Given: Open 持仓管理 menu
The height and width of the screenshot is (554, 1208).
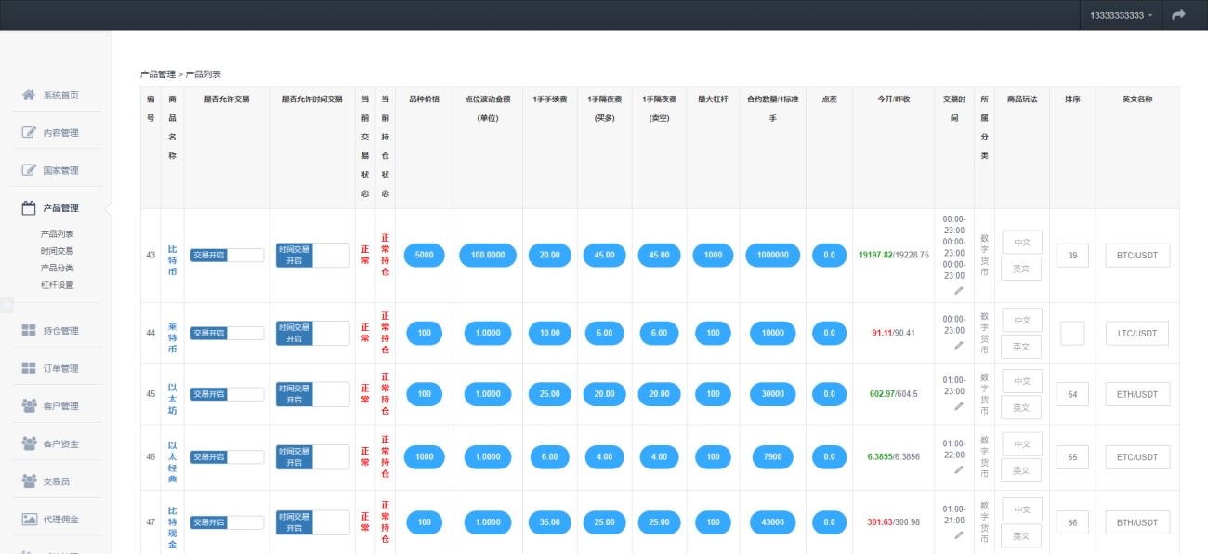Looking at the screenshot, I should pyautogui.click(x=60, y=331).
